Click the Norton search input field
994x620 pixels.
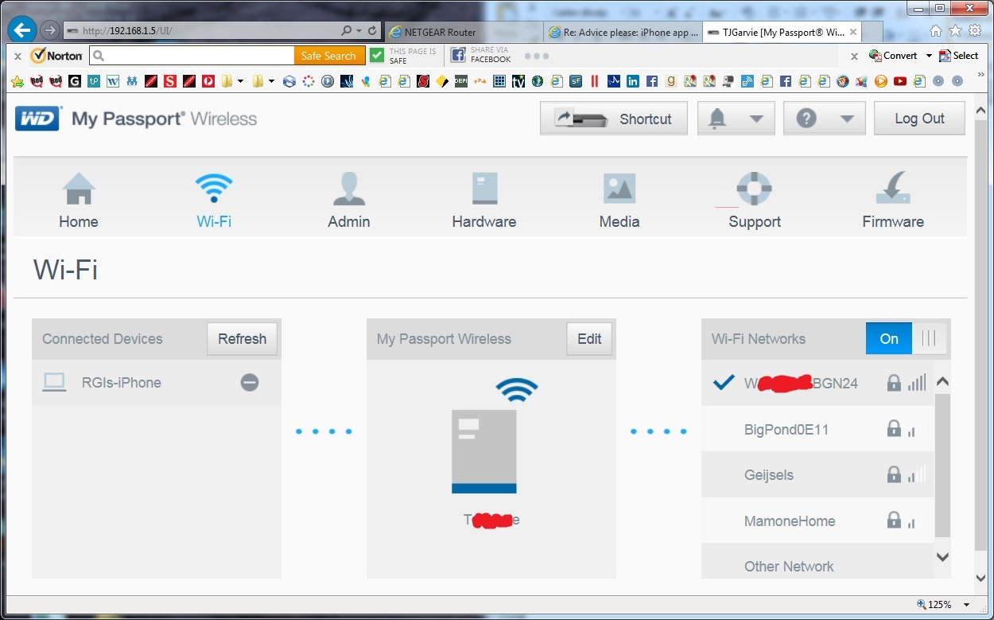(192, 56)
